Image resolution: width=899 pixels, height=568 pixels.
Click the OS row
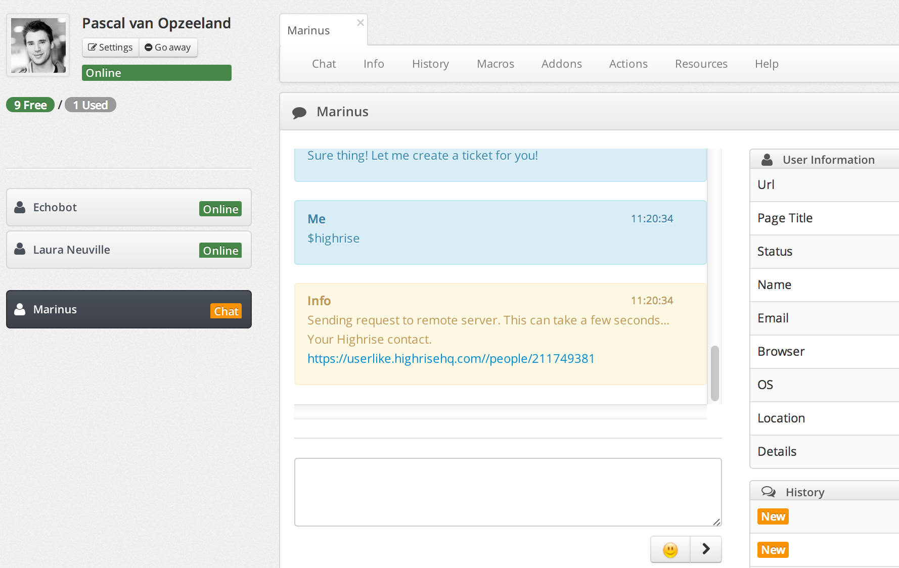(x=825, y=385)
